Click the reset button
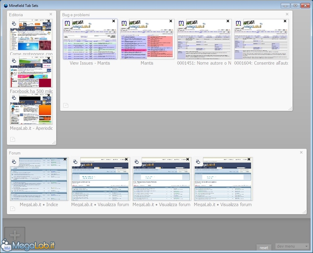This screenshot has width=313, height=253. [264, 248]
